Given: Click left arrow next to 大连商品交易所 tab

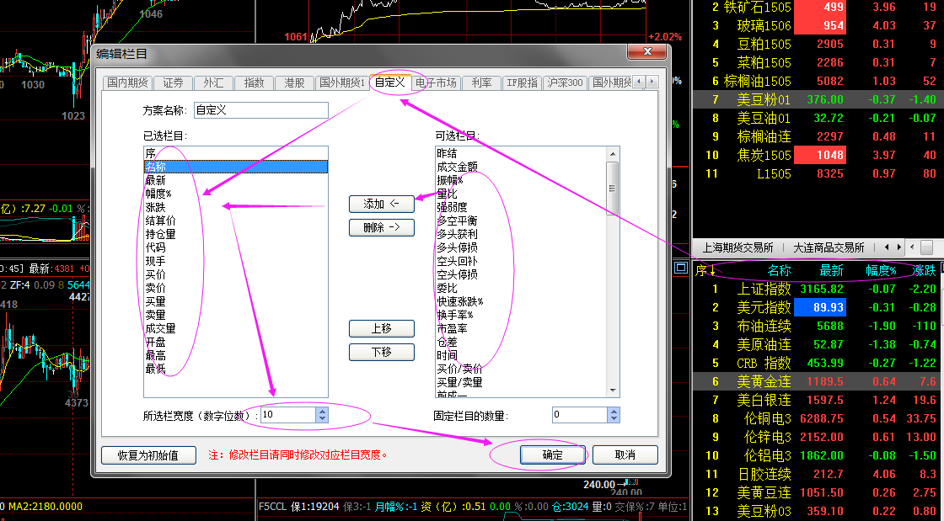Looking at the screenshot, I should (x=885, y=247).
